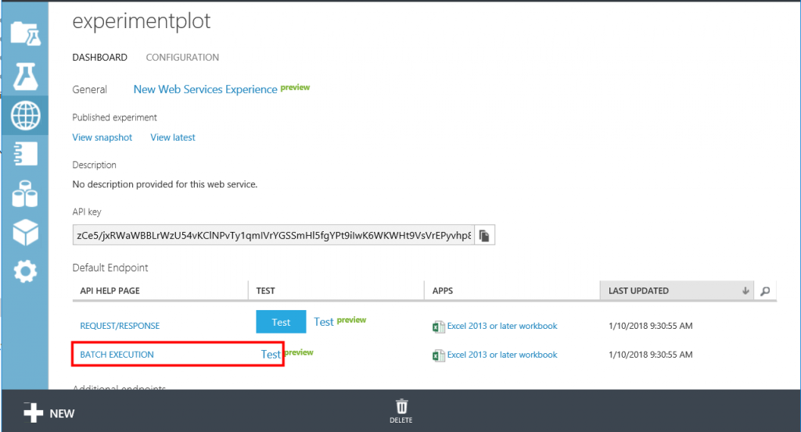Viewport: 801px width, 432px height.
Task: Click the experimentplot page title
Action: [x=141, y=21]
